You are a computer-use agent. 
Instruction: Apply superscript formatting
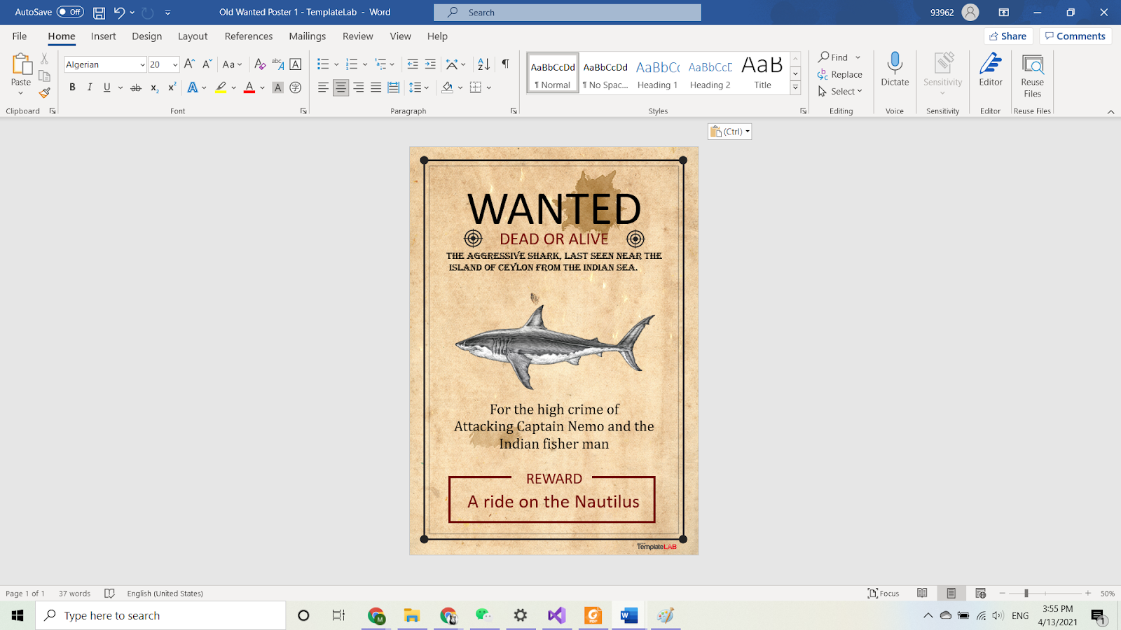(x=172, y=87)
